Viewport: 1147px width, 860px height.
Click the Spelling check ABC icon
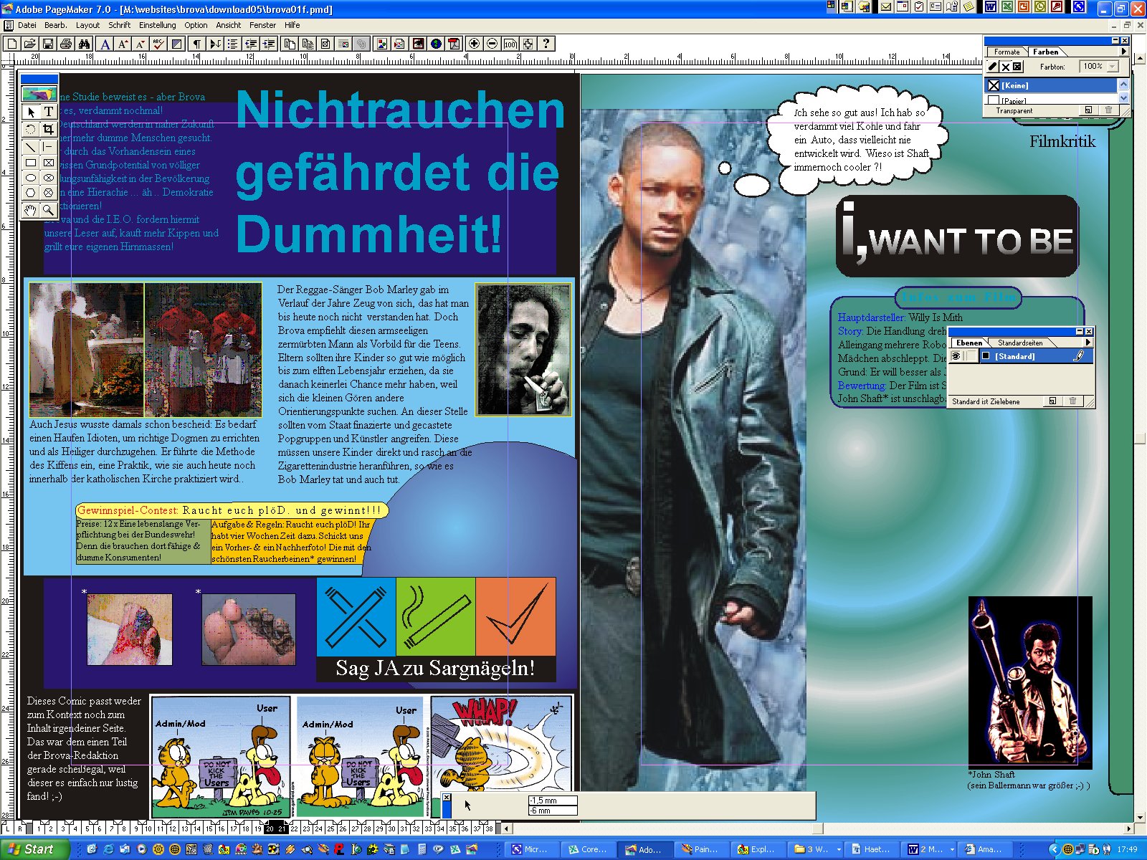[x=159, y=44]
